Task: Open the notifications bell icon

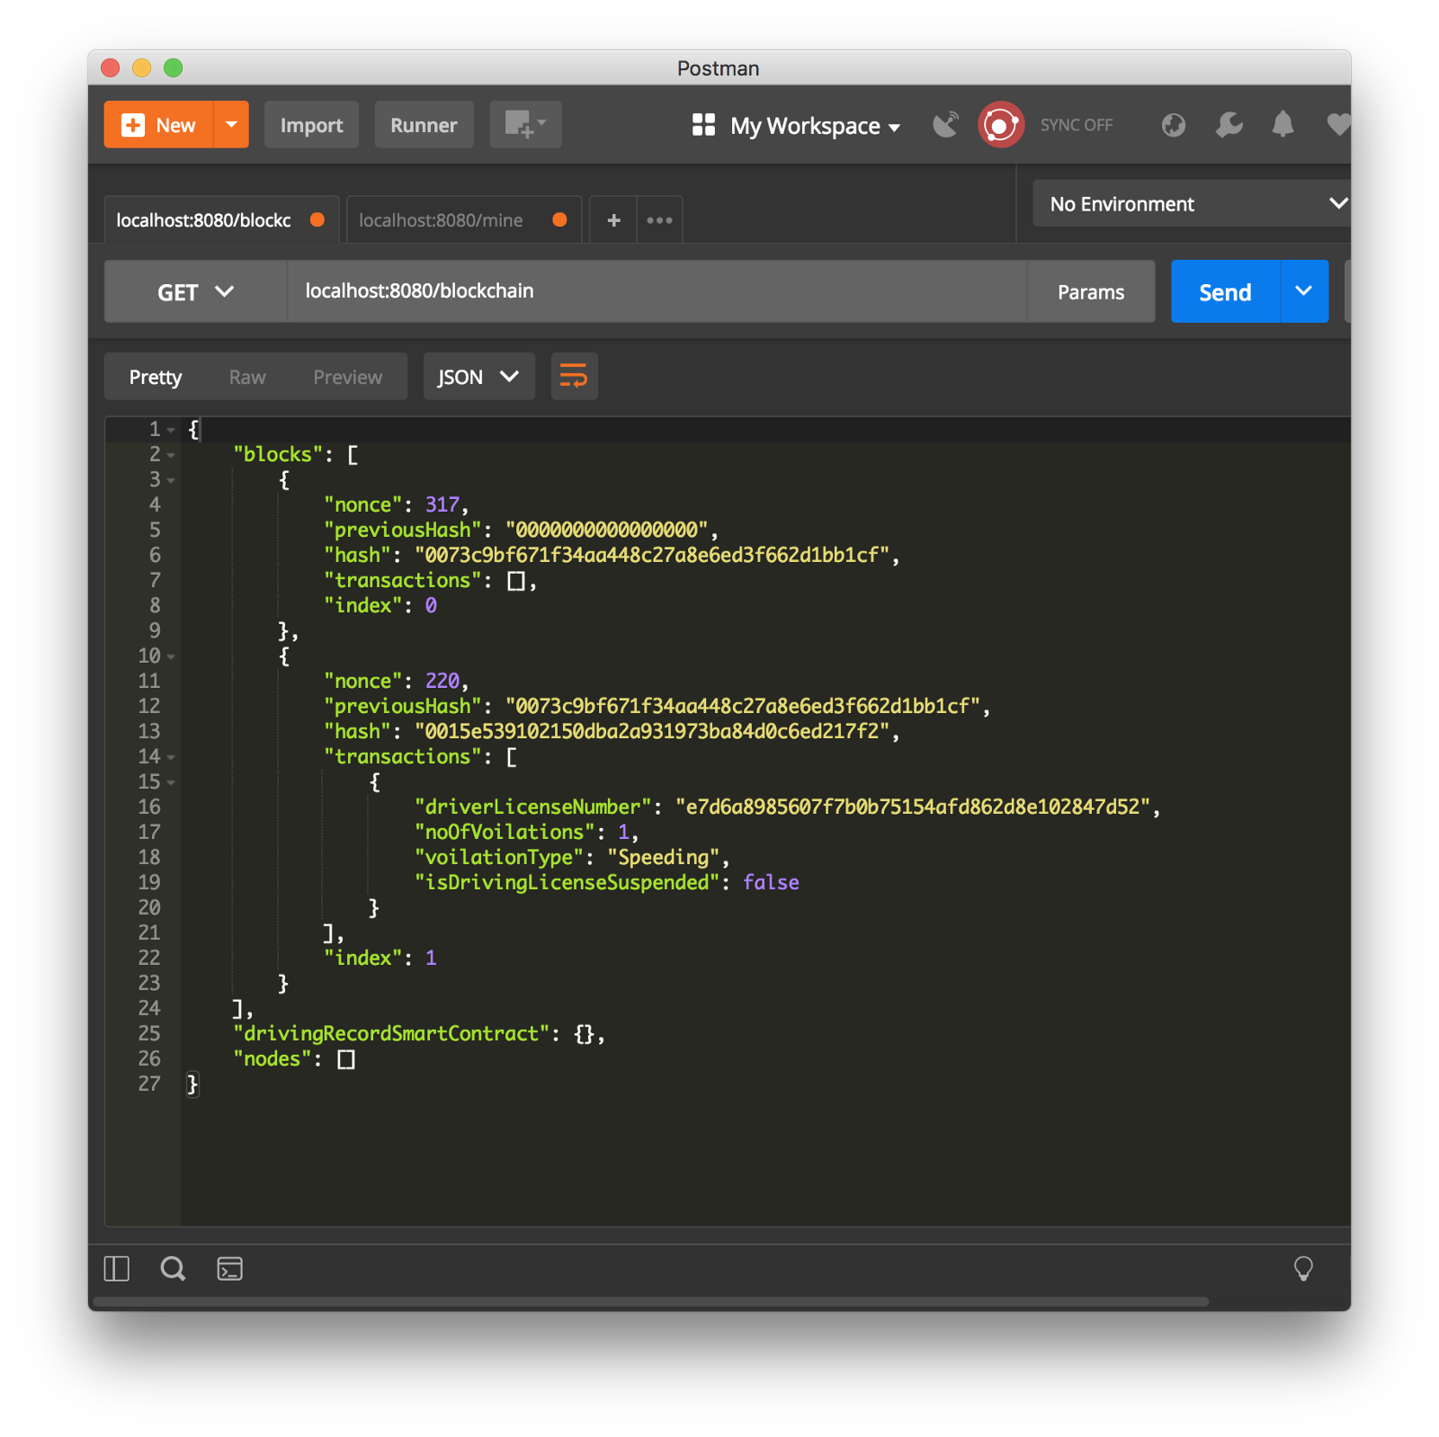Action: [x=1283, y=125]
